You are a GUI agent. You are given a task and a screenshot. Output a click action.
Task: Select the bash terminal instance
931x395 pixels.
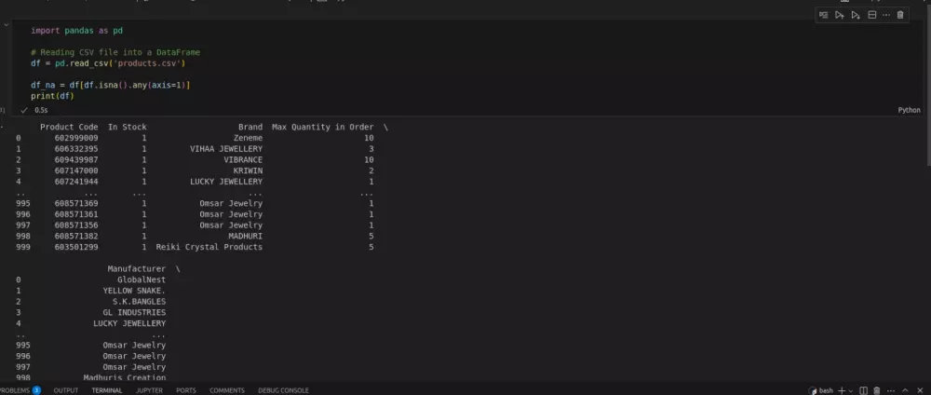pos(822,390)
